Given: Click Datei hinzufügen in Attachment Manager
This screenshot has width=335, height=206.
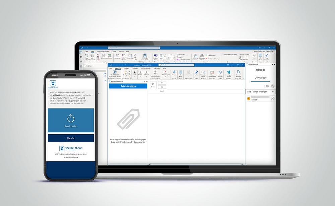Looking at the screenshot, I should 128,86.
